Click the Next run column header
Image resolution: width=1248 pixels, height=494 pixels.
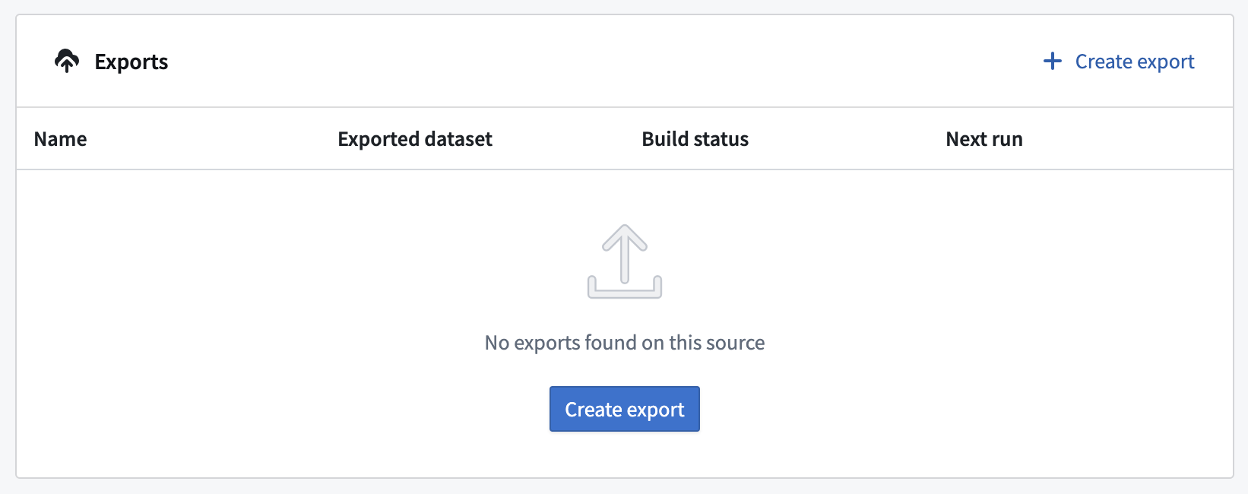pos(984,139)
